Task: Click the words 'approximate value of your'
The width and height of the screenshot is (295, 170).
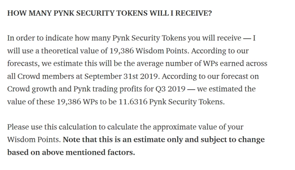Action: 198,127
